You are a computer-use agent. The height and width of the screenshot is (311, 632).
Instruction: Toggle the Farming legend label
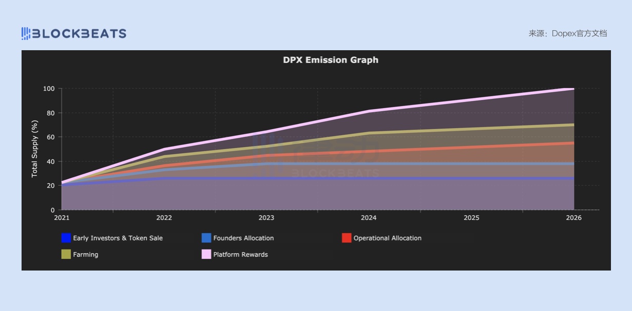[x=85, y=254]
